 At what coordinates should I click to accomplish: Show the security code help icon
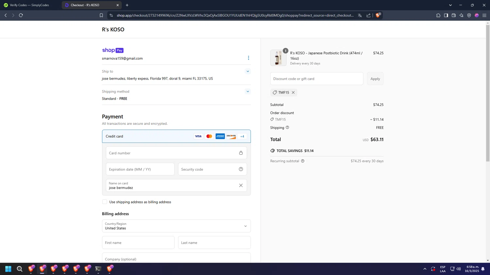[x=241, y=169]
